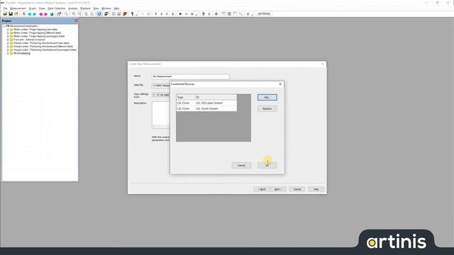Viewport: 454px width, 255px height.
Task: Expand Visual cortex Flickering checkerboard (raw data) node
Action: [x=8, y=43]
